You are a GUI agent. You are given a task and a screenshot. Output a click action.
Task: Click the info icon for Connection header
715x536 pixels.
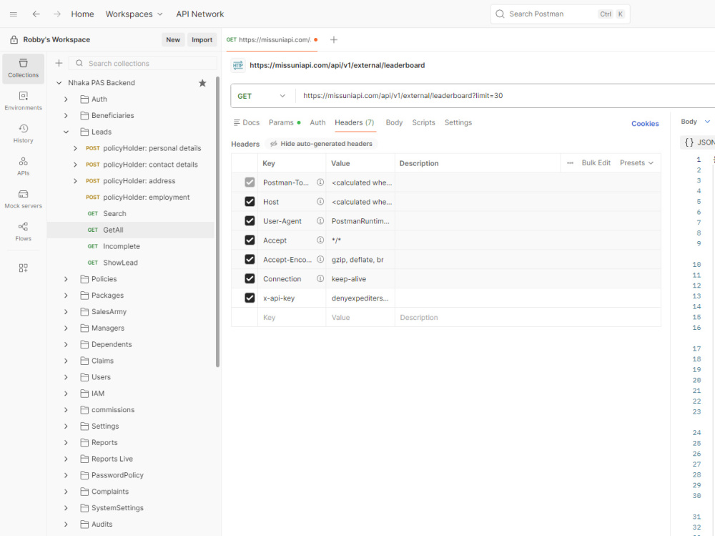(320, 278)
